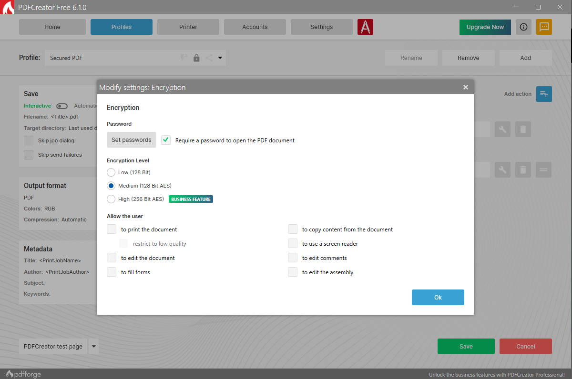Click the reorder handle icon on second action
The image size is (572, 379).
(543, 170)
